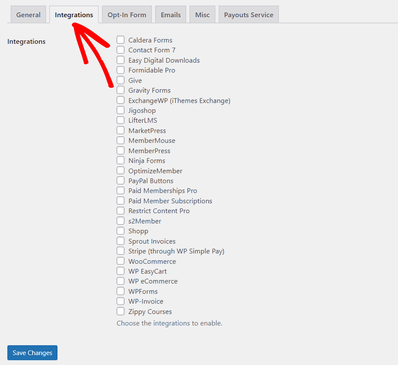The image size is (398, 365).
Task: Enable the Caldera Forms checkbox
Action: 121,40
